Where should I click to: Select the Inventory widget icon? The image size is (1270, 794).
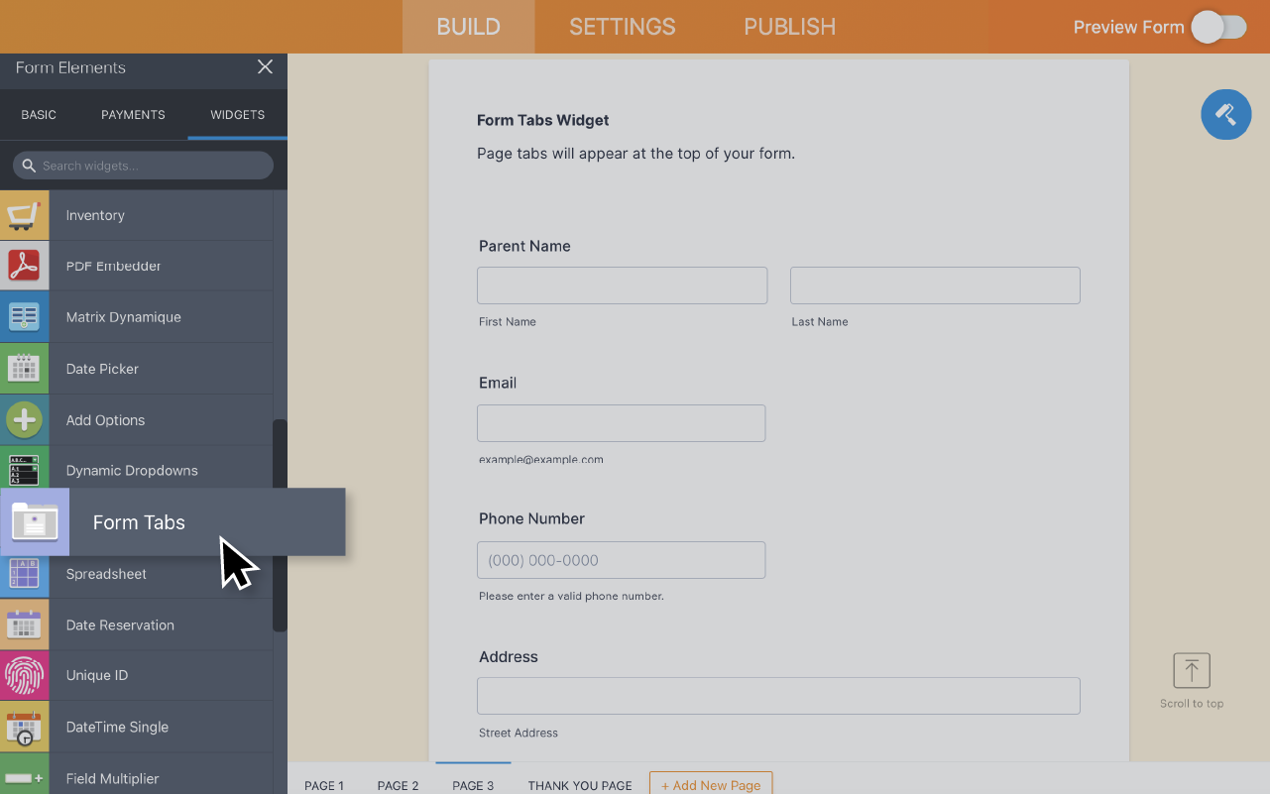tap(24, 214)
